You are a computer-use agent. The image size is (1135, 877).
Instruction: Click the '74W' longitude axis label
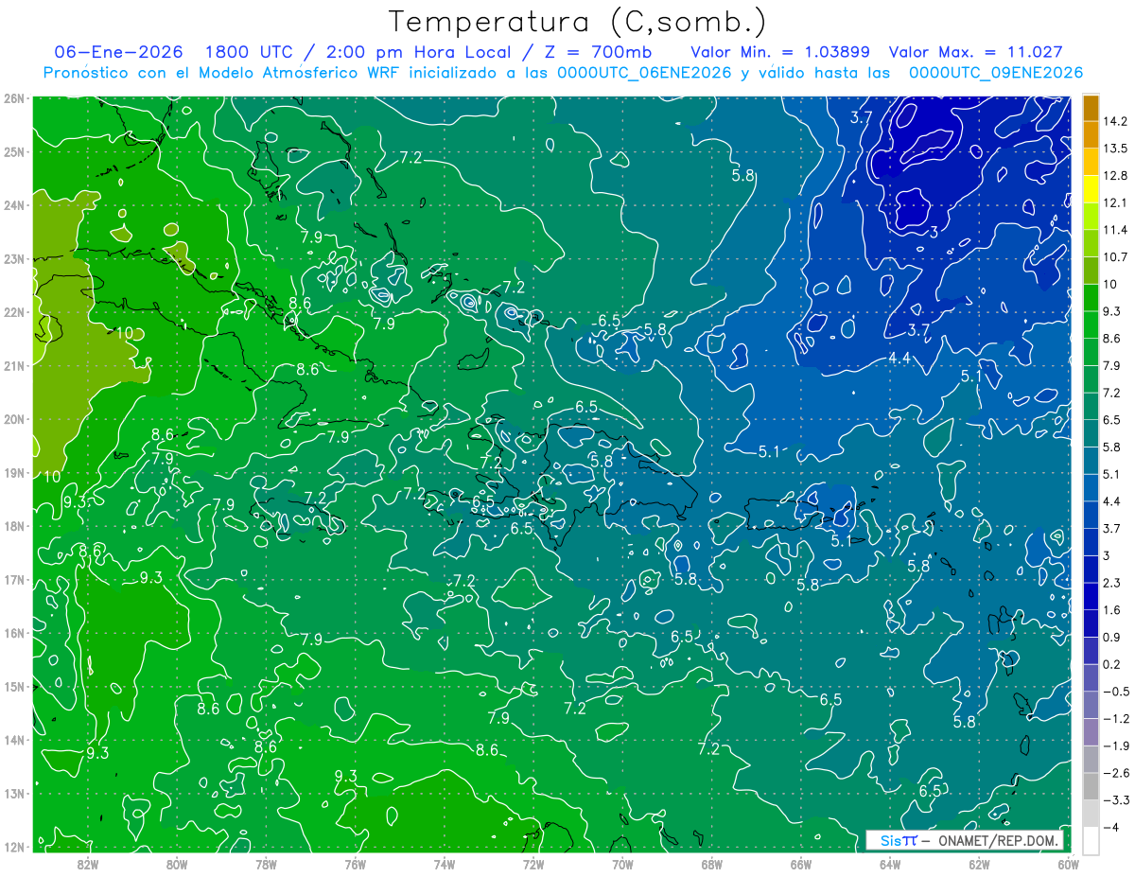click(444, 864)
